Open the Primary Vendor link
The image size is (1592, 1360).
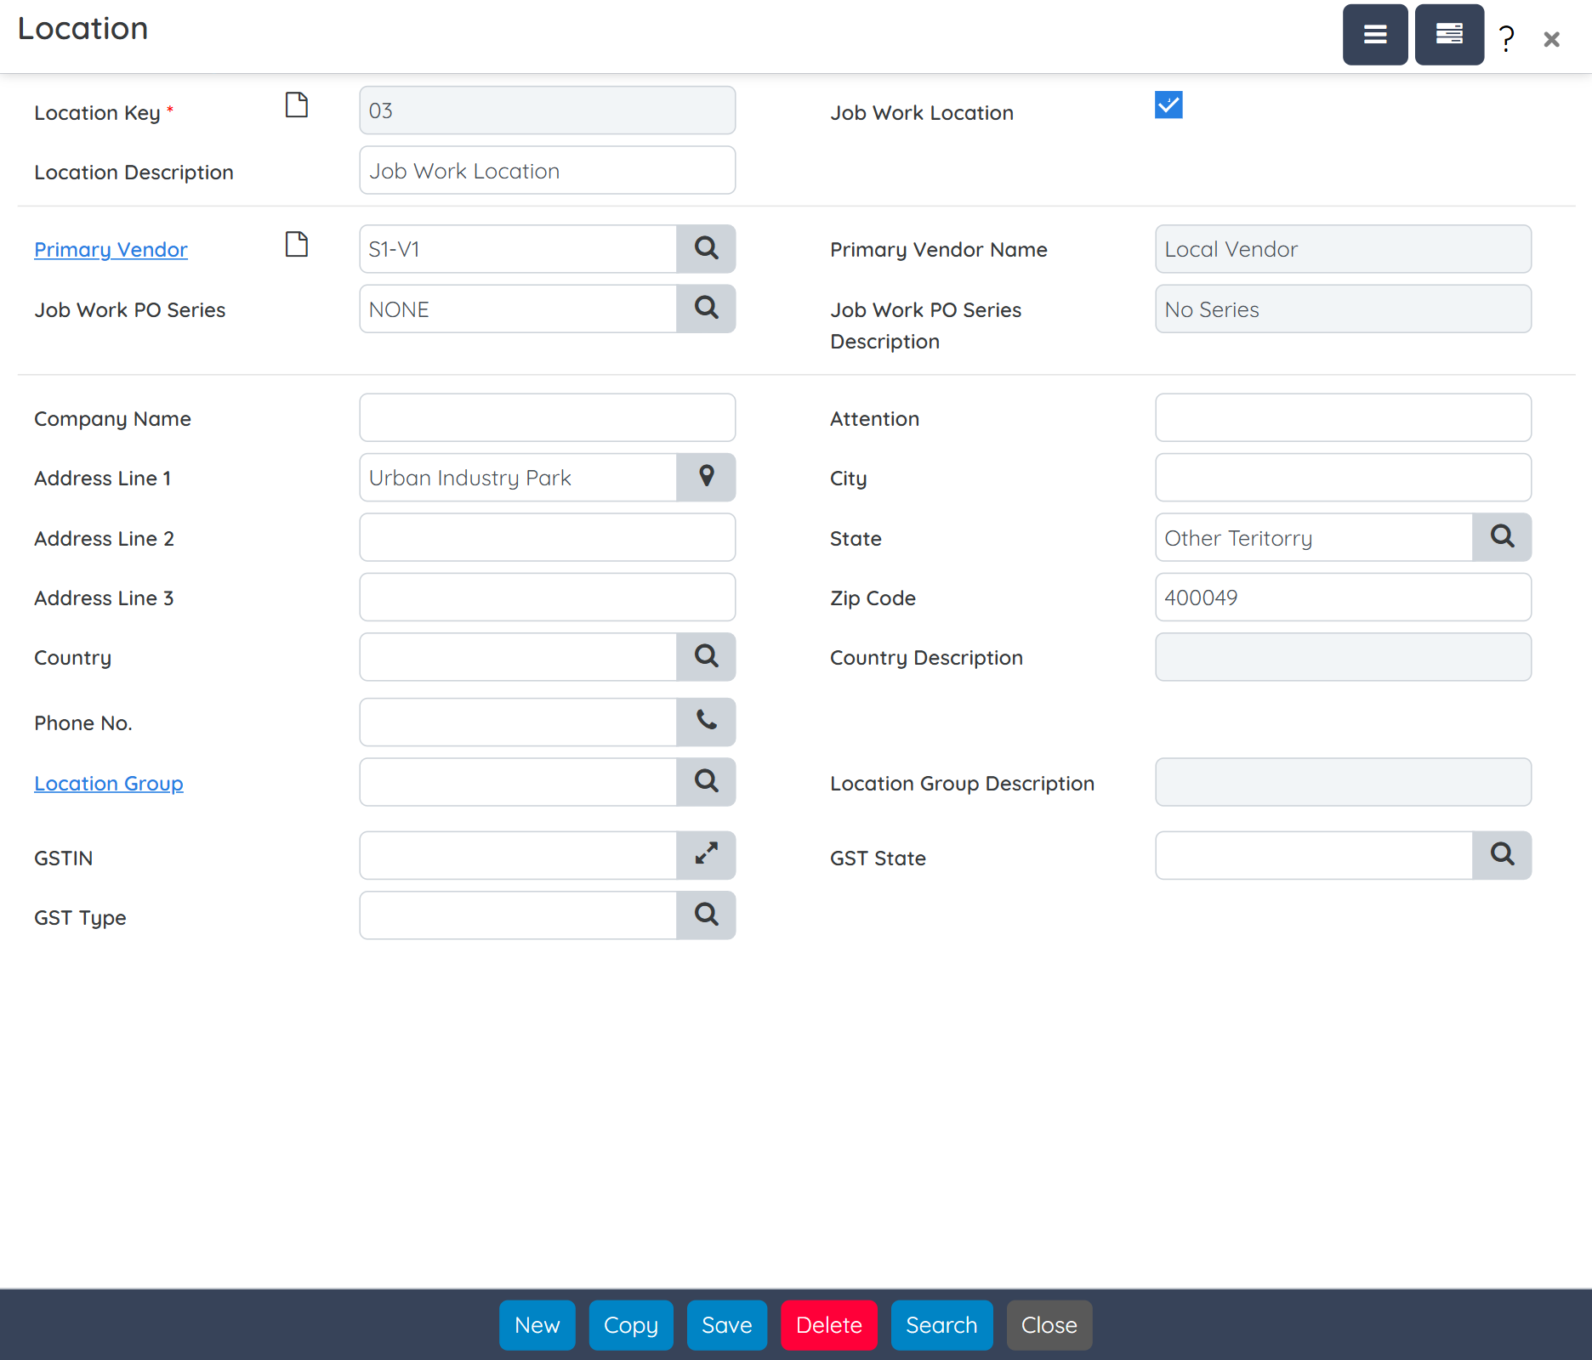[111, 249]
